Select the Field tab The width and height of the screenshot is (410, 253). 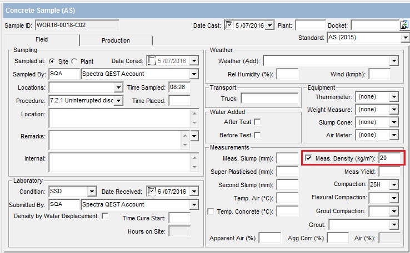click(x=42, y=40)
